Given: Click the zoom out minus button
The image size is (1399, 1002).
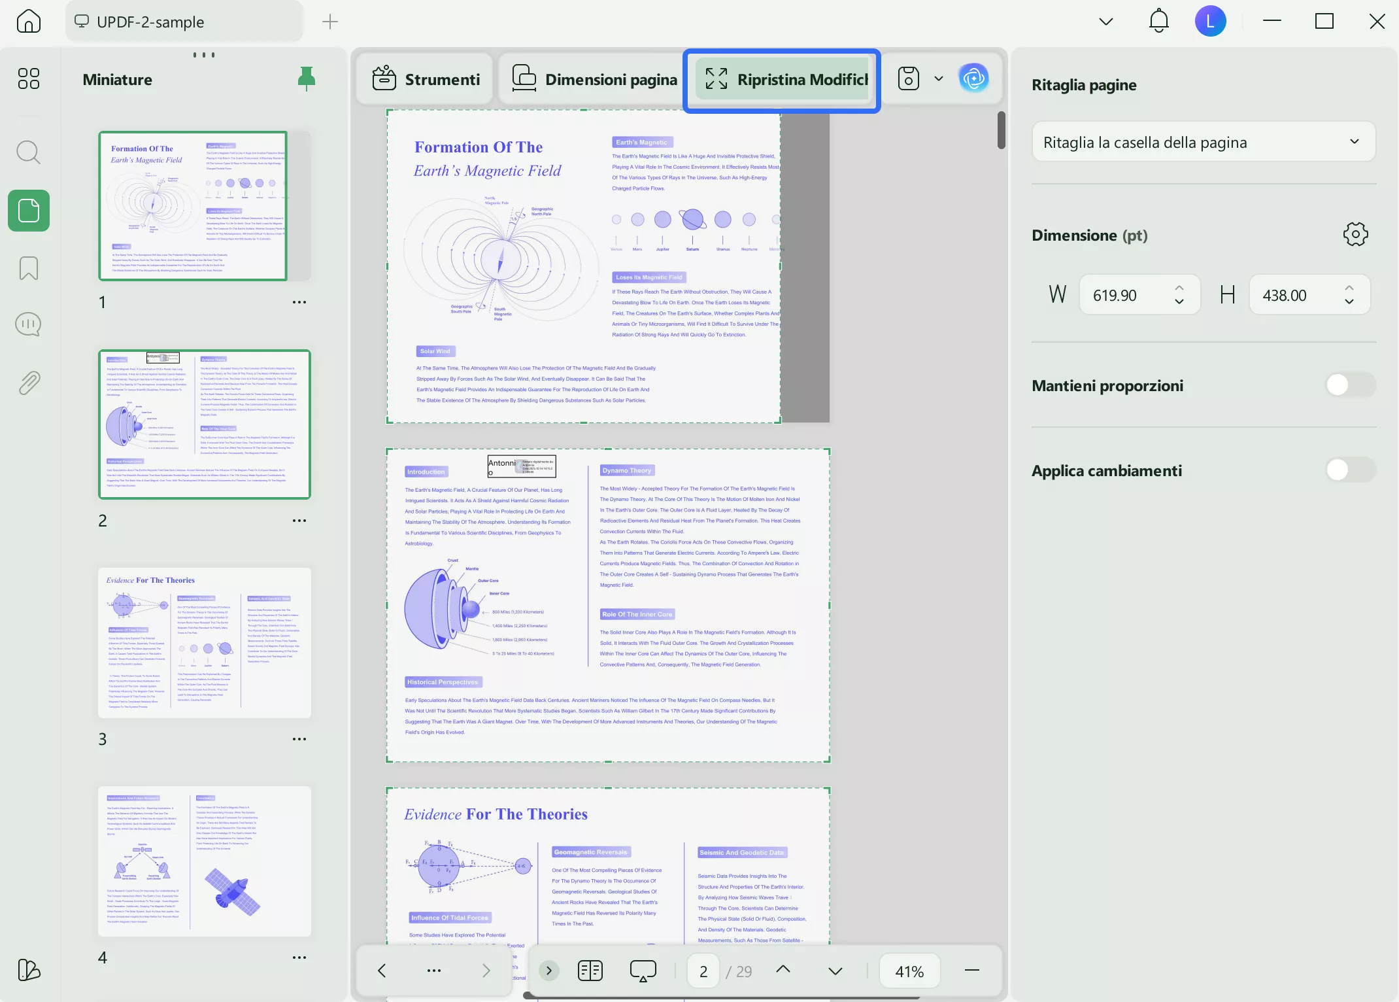Looking at the screenshot, I should [972, 971].
